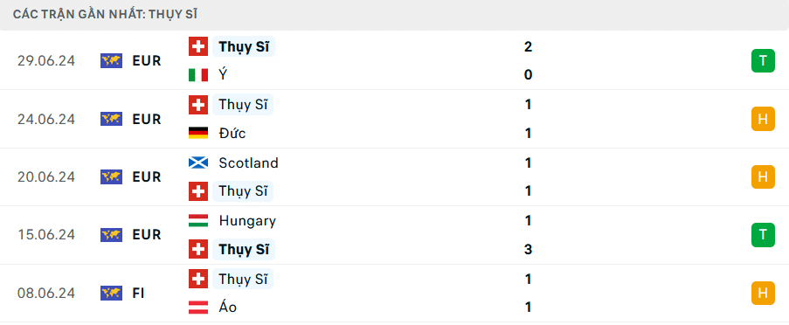Viewport: 789px width, 325px height.
Task: Click the Hungary flag icon
Action: 198,221
